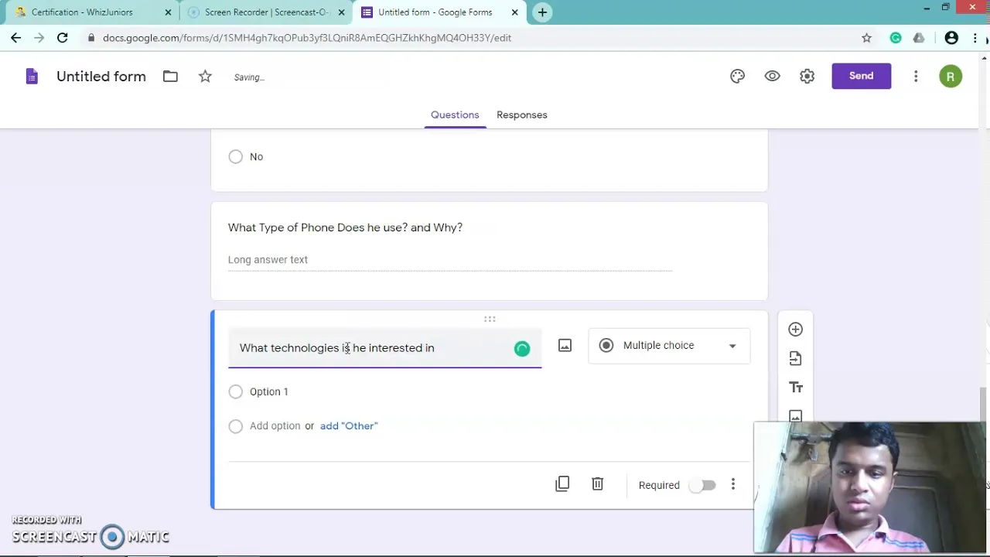Click the browser address bar URL

(x=307, y=37)
